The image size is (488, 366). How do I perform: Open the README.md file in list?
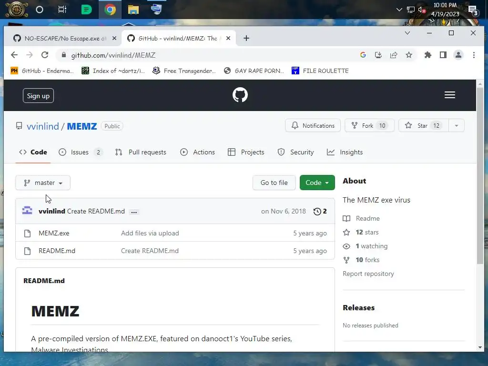(57, 251)
